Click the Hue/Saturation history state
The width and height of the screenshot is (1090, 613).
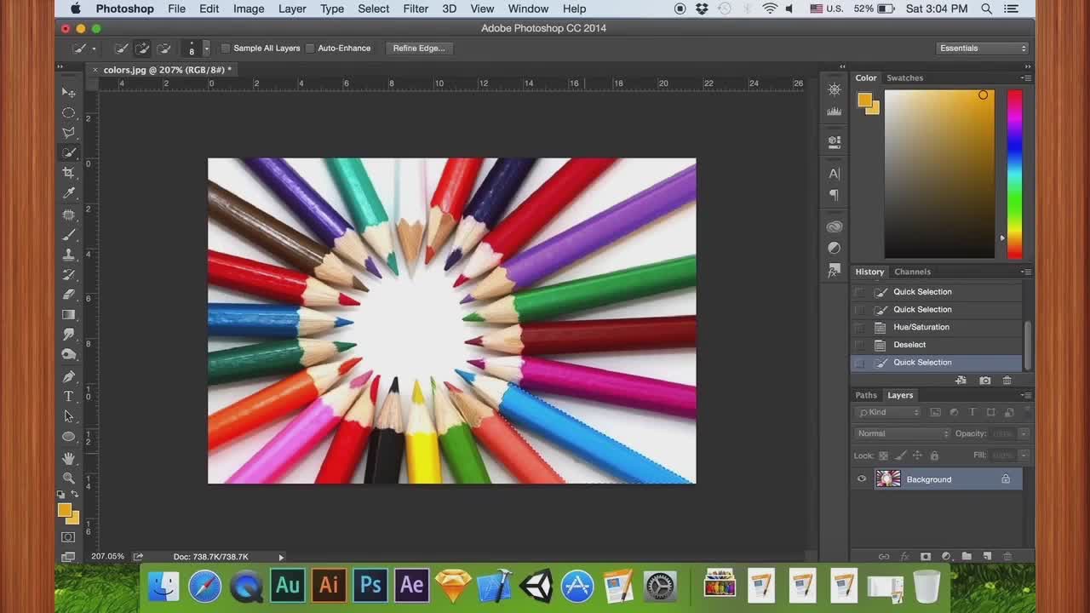tap(937, 327)
